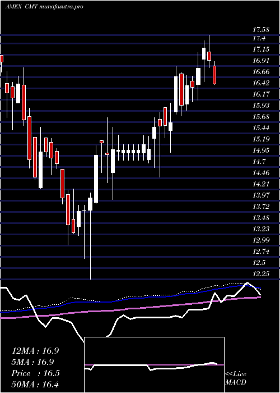Click the 'AMEX CMT munafasutra.pro' title text
This screenshot has height=393, width=280.
(44, 7)
